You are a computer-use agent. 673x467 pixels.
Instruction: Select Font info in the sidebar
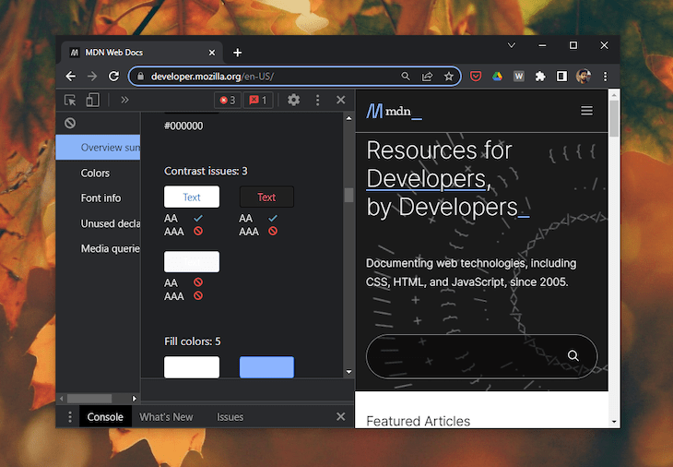(100, 198)
